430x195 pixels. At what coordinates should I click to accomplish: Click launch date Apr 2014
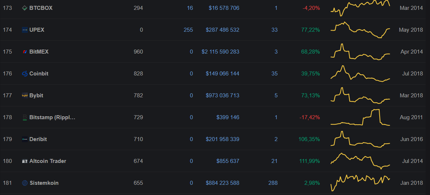click(x=411, y=52)
